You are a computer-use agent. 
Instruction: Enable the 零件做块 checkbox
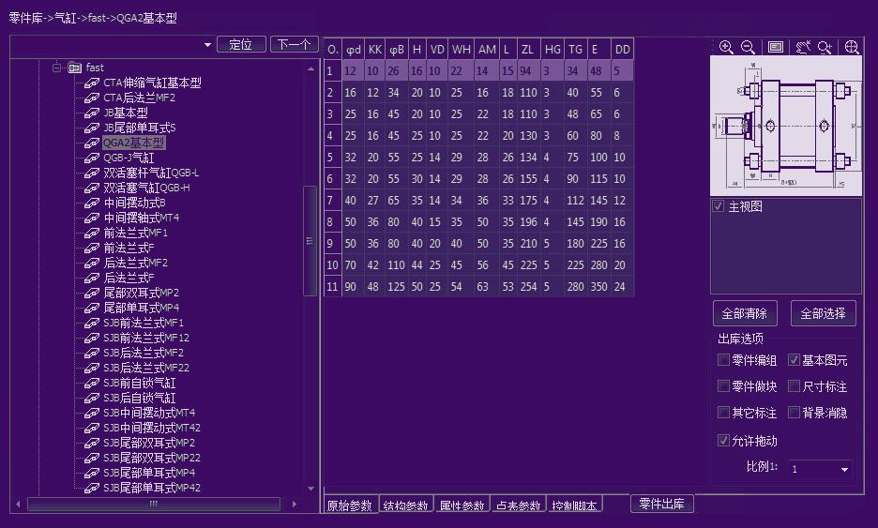pos(723,386)
